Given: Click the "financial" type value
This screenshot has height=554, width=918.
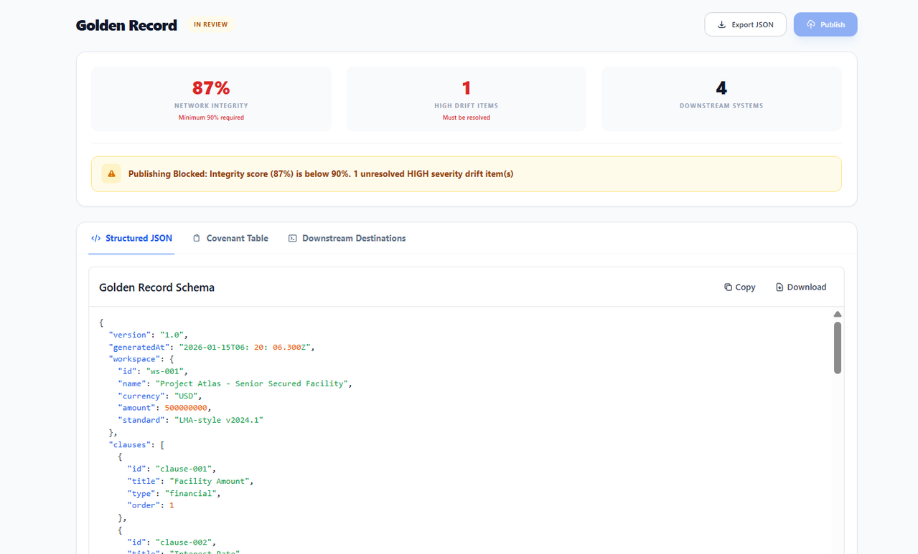Looking at the screenshot, I should [190, 493].
